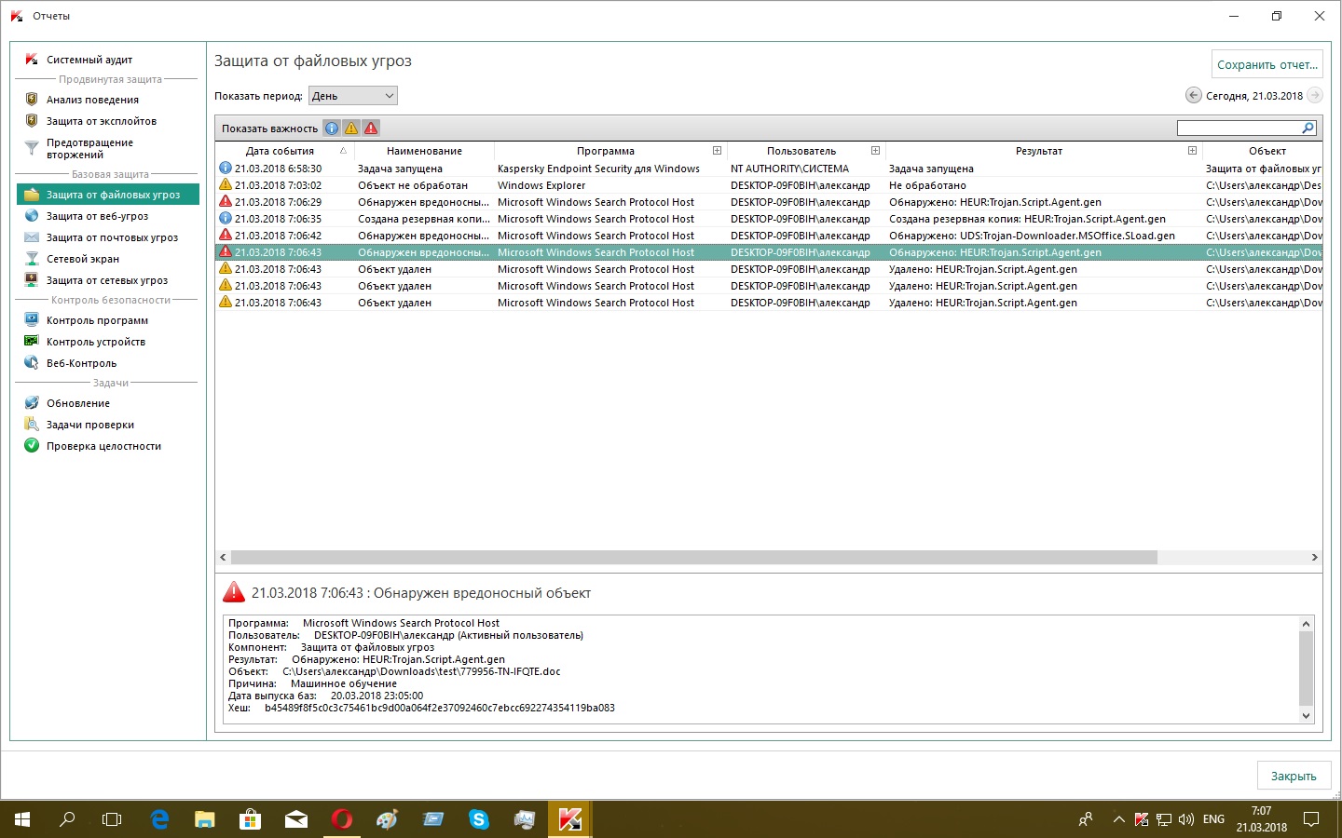Open Защита от эксплойтов report

point(101,121)
